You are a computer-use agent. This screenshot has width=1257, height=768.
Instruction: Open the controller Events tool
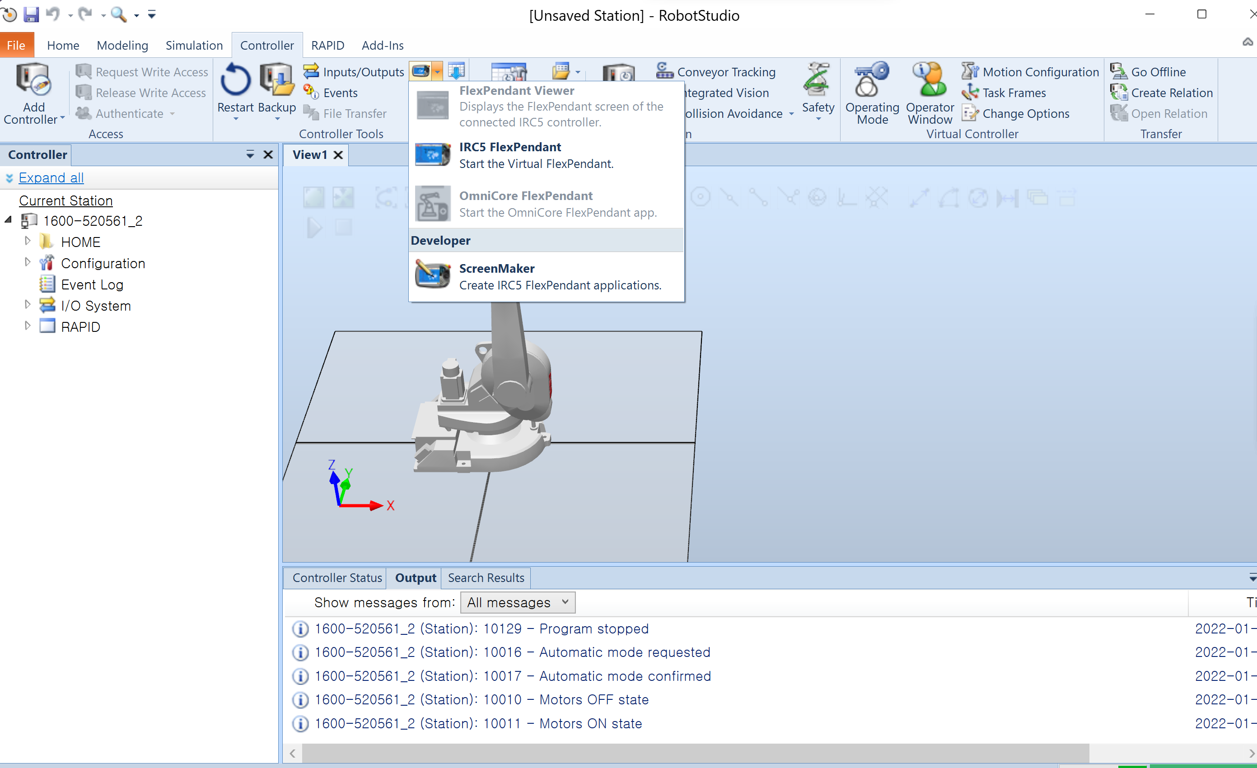(331, 93)
